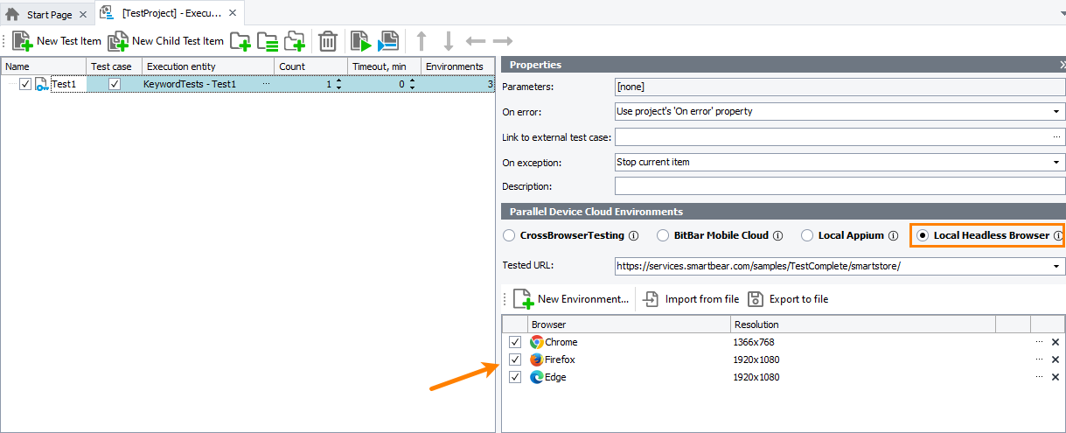Open the Tested URL dropdown list
1066x433 pixels.
tap(1056, 266)
